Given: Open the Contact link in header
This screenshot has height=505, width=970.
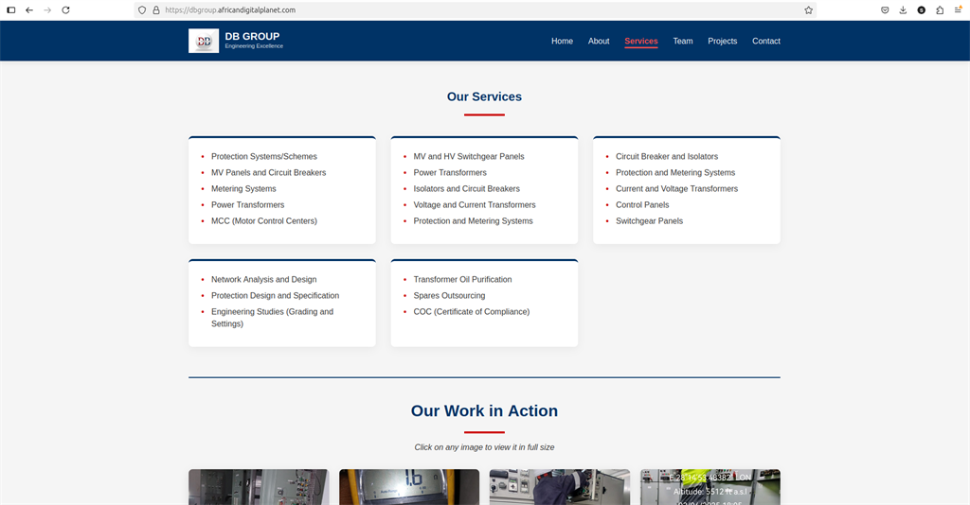Looking at the screenshot, I should [766, 41].
